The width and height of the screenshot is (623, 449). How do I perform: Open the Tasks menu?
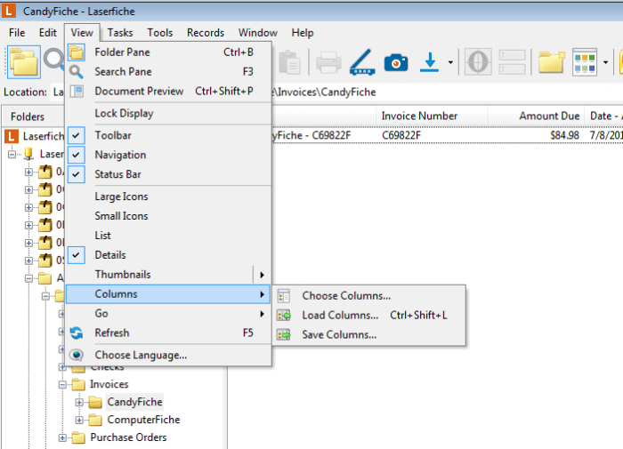pos(120,33)
